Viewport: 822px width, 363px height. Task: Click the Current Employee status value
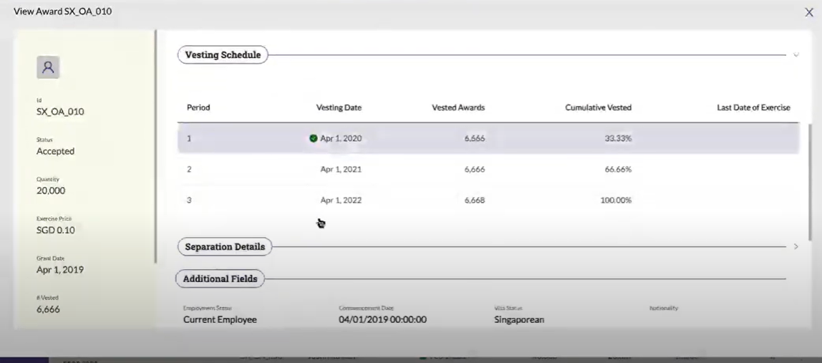tap(221, 319)
